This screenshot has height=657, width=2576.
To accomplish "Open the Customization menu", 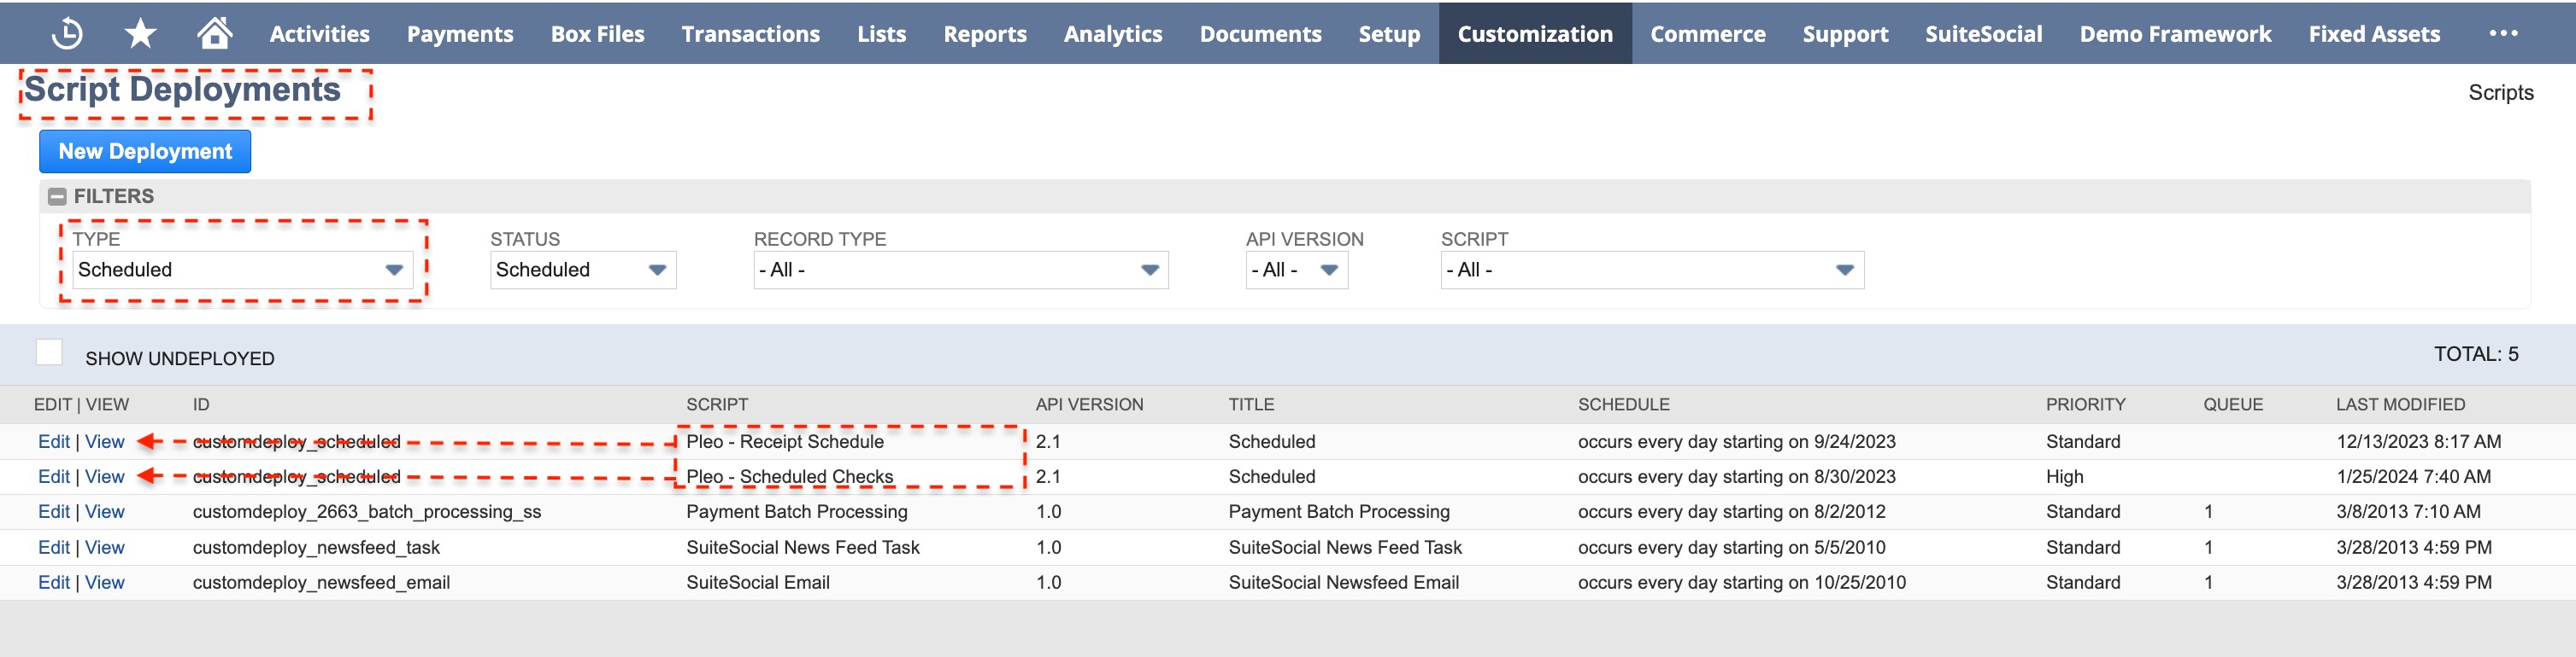I will [x=1535, y=34].
